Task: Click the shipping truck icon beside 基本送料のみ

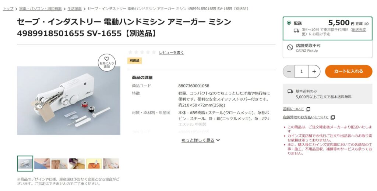Action: pos(290,91)
